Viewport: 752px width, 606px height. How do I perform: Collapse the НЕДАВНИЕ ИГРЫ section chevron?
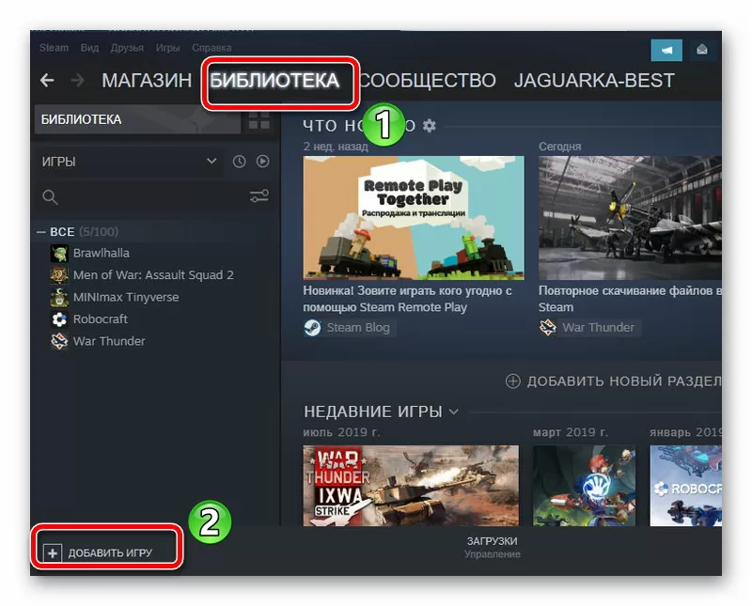[455, 412]
